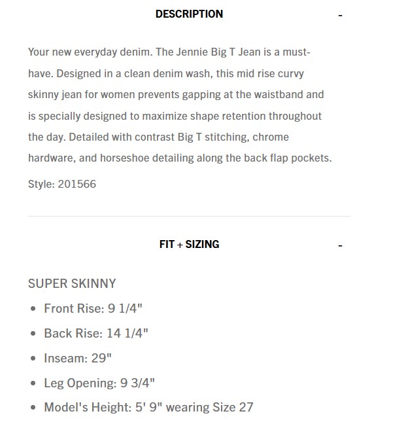404x422 pixels.
Task: Click the bullet beside Model's Height
Action: (x=33, y=408)
